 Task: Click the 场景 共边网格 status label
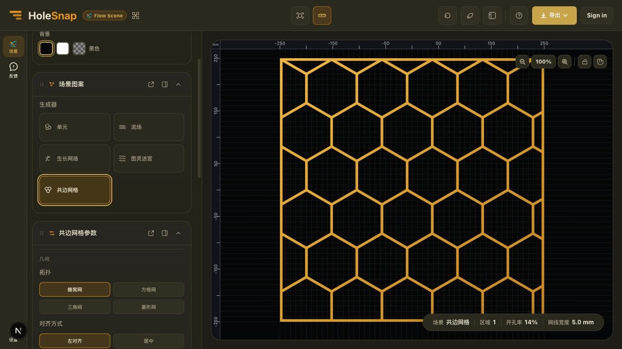click(x=451, y=322)
